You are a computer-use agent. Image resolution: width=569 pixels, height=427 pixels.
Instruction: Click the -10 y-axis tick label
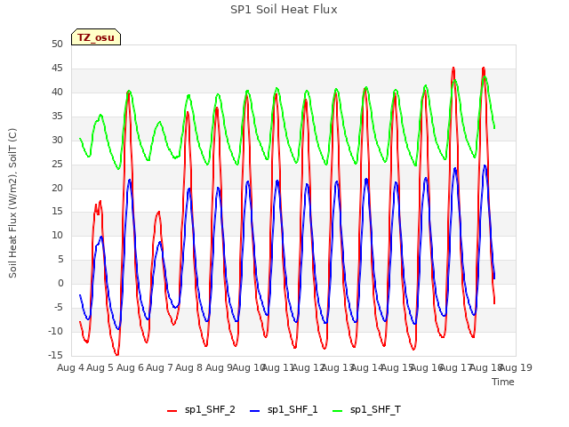(x=55, y=332)
